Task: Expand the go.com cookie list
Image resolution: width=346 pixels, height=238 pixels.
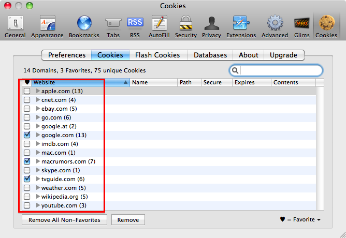Action: (x=38, y=117)
